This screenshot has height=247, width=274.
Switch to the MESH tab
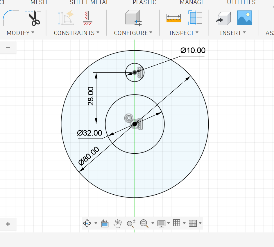[x=39, y=2]
